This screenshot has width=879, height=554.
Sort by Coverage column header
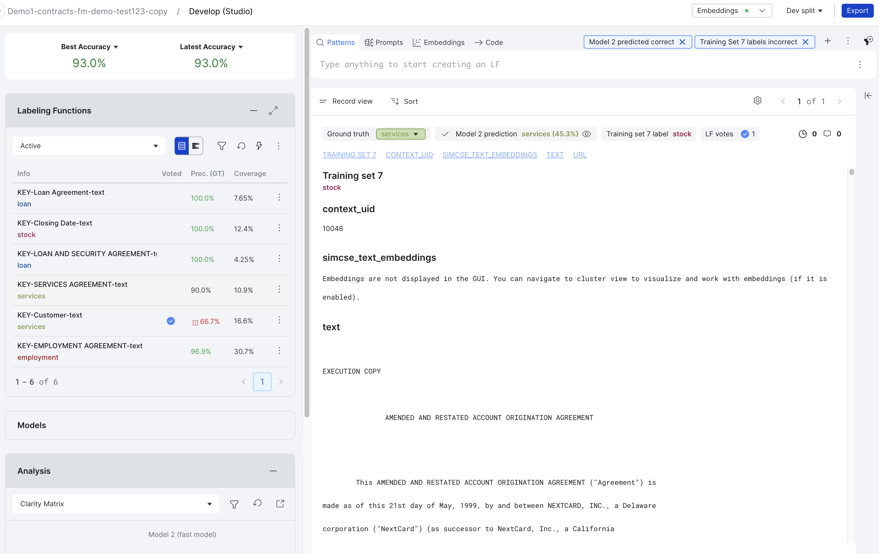250,174
